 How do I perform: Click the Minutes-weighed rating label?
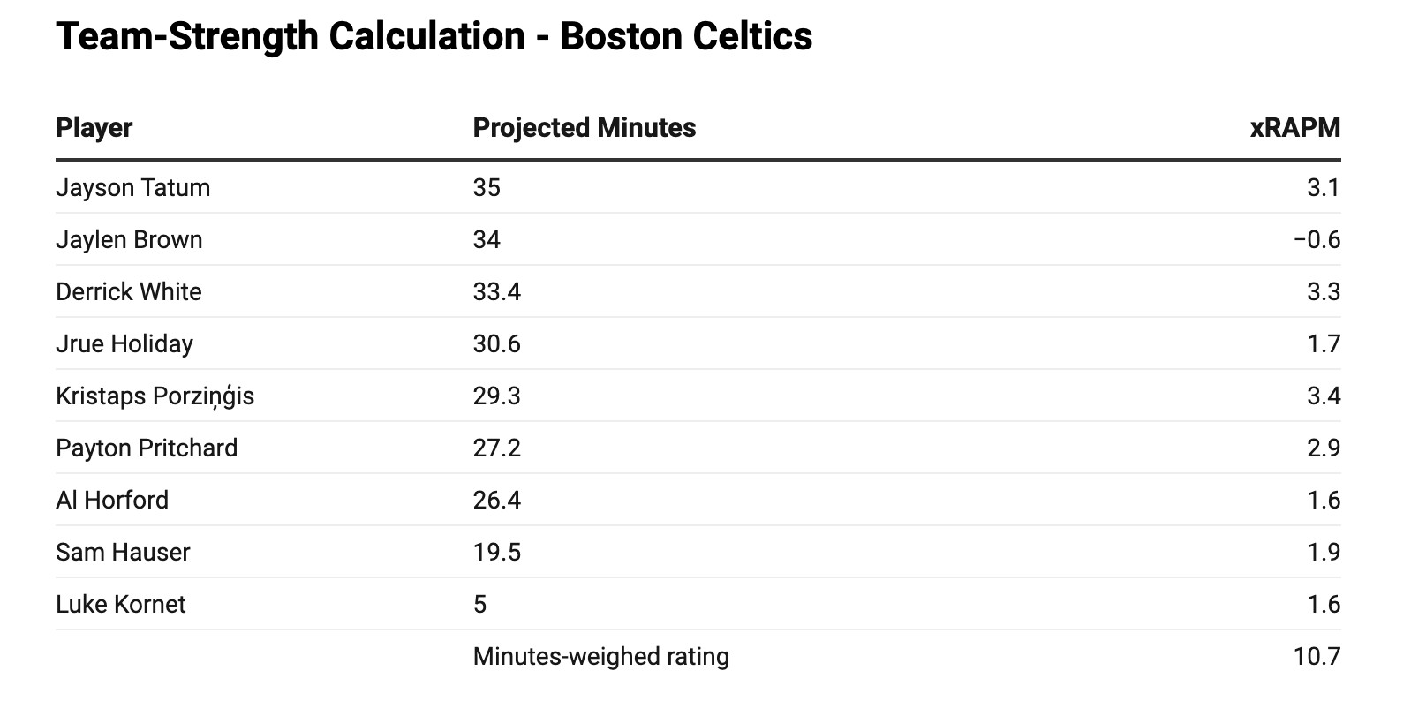click(600, 657)
